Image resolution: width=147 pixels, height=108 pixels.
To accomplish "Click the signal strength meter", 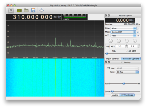I will click(x=75, y=17).
